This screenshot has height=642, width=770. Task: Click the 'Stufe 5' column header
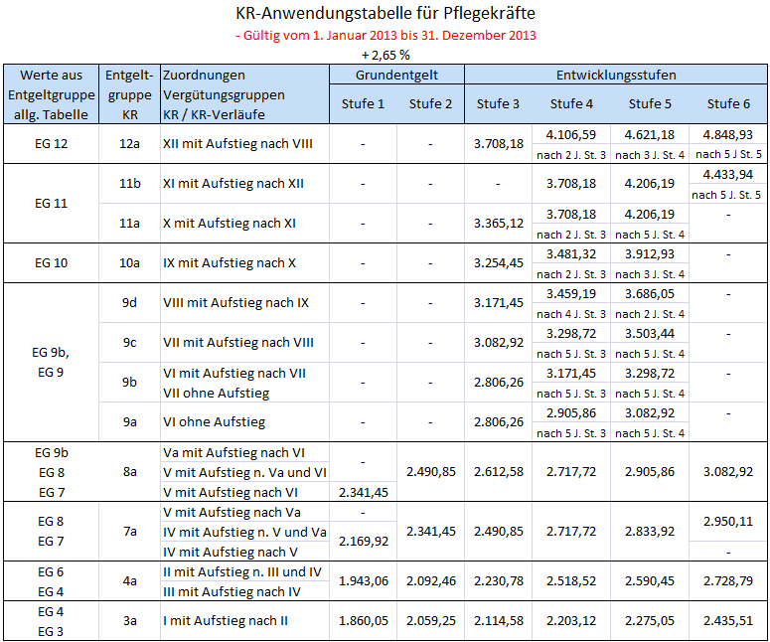[650, 104]
